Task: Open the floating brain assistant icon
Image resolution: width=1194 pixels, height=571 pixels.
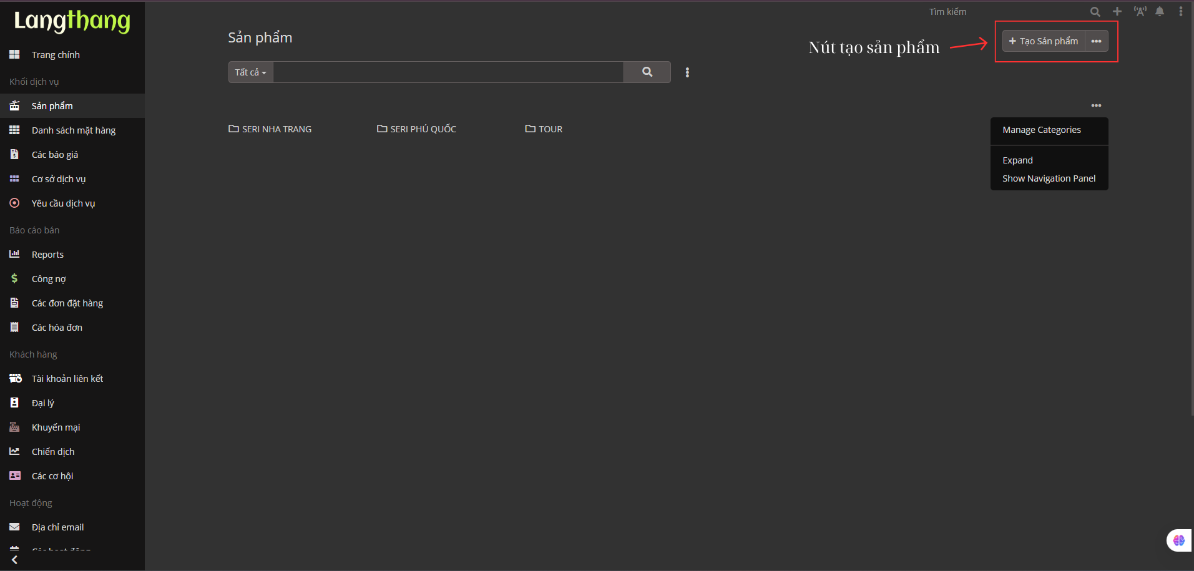Action: pyautogui.click(x=1178, y=540)
